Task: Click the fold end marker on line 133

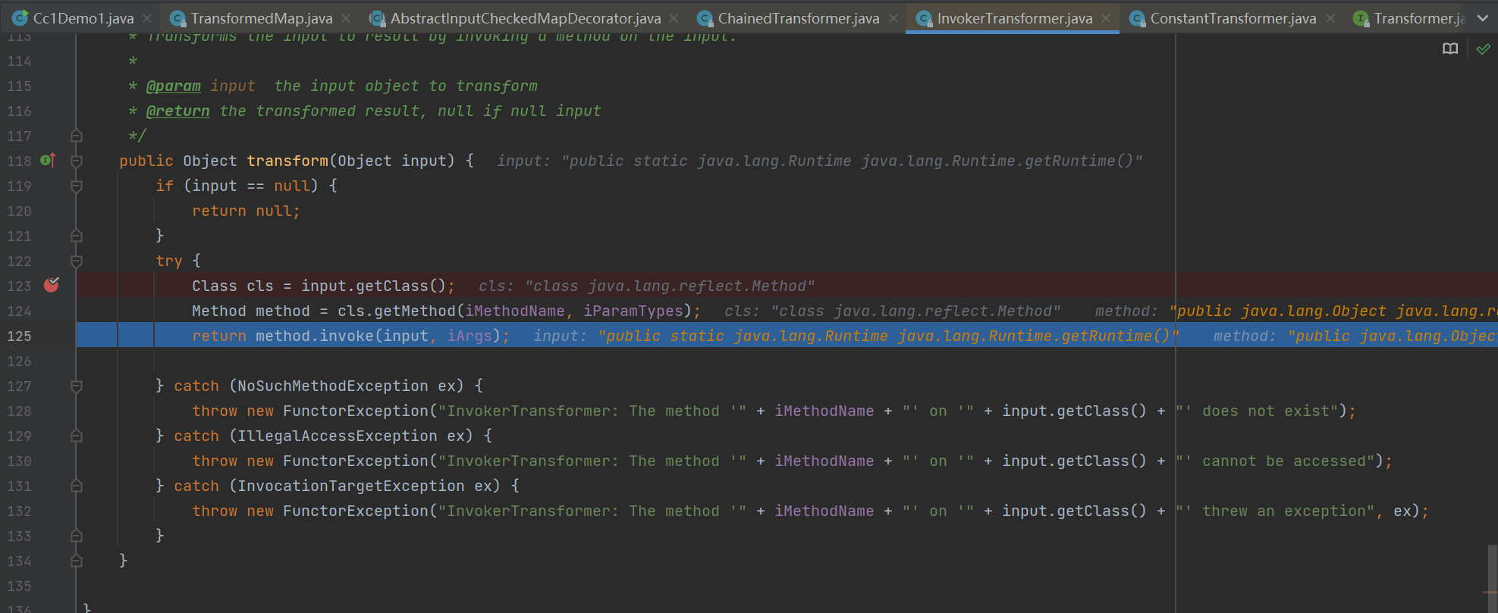Action: pos(76,536)
